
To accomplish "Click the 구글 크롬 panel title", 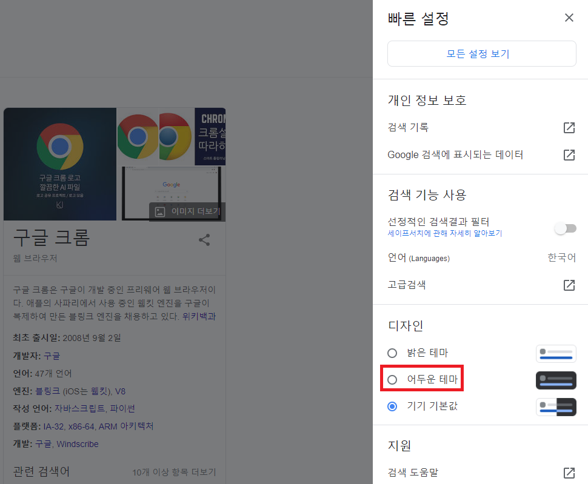I will point(52,237).
